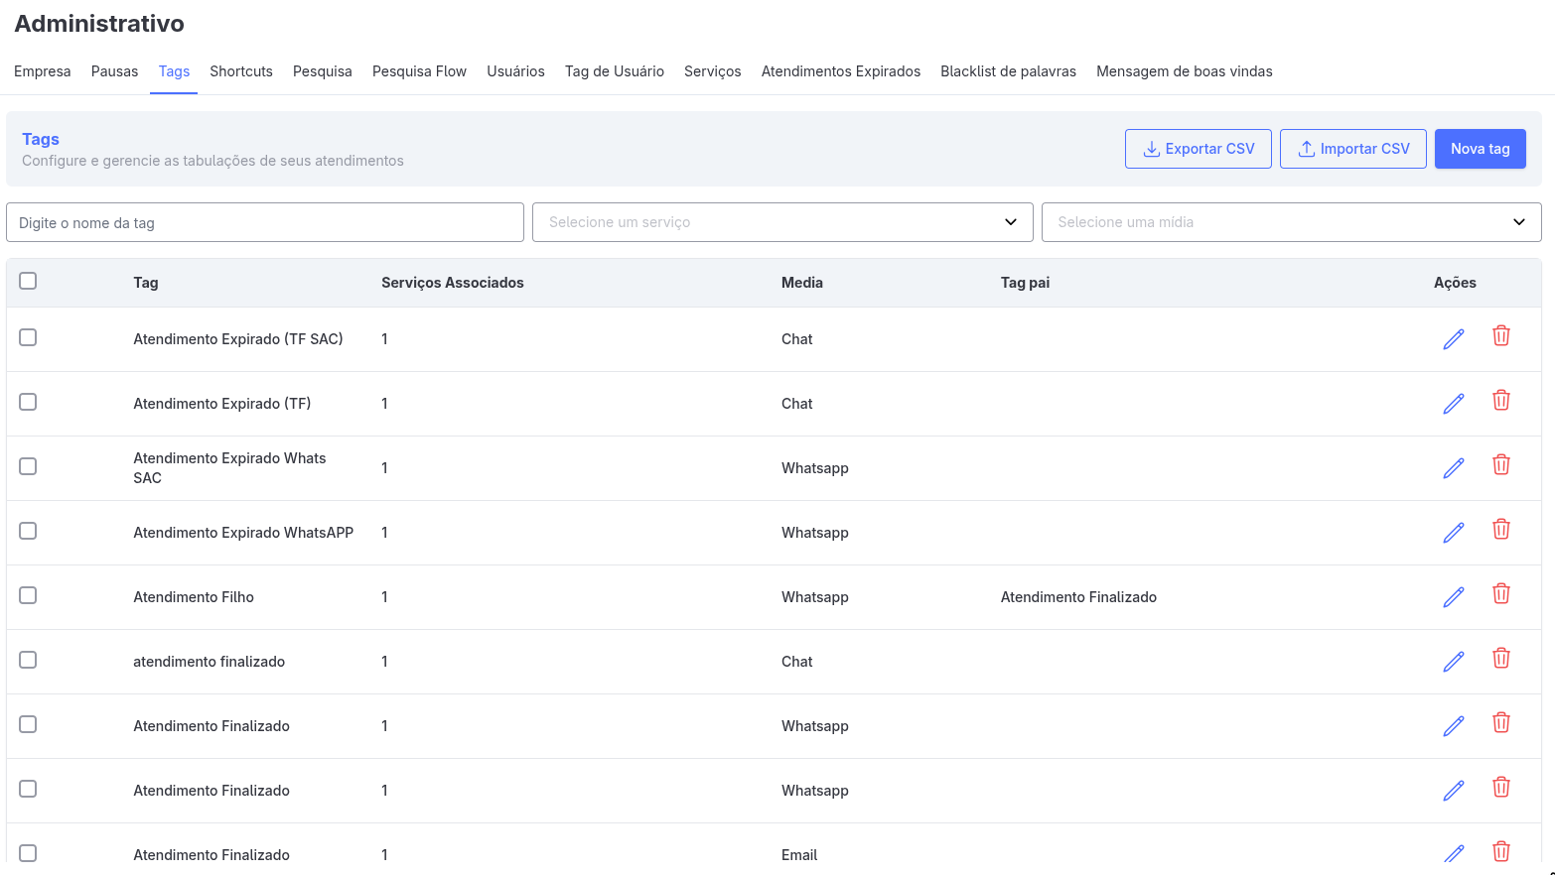This screenshot has height=875, width=1555.
Task: Click the Importar CSV button
Action: (x=1352, y=149)
